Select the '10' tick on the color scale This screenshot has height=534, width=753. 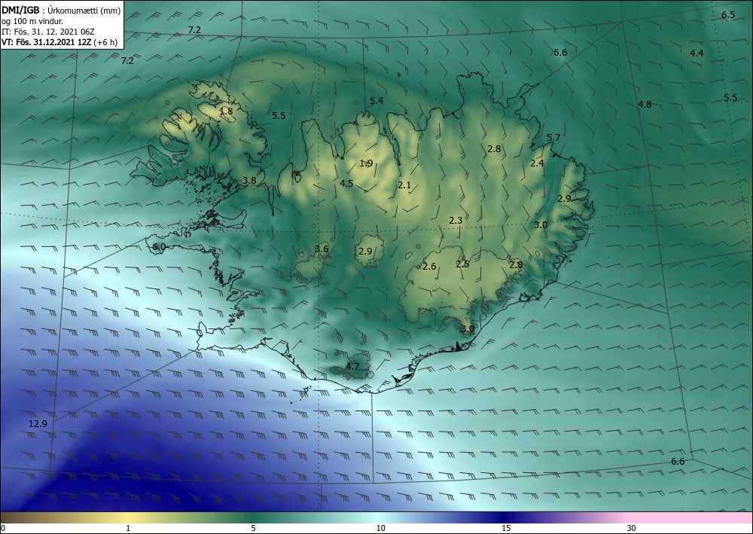click(x=380, y=528)
